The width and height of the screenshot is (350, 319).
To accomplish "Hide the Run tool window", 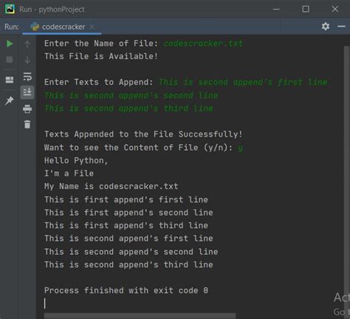I will coord(342,27).
